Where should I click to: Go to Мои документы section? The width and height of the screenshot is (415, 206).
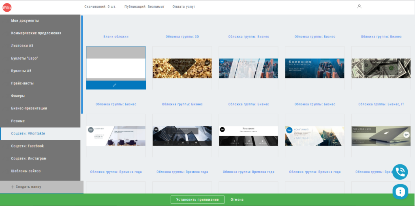[x=25, y=21]
